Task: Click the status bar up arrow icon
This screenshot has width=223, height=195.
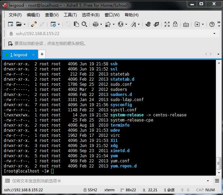Action: pyautogui.click(x=182, y=190)
